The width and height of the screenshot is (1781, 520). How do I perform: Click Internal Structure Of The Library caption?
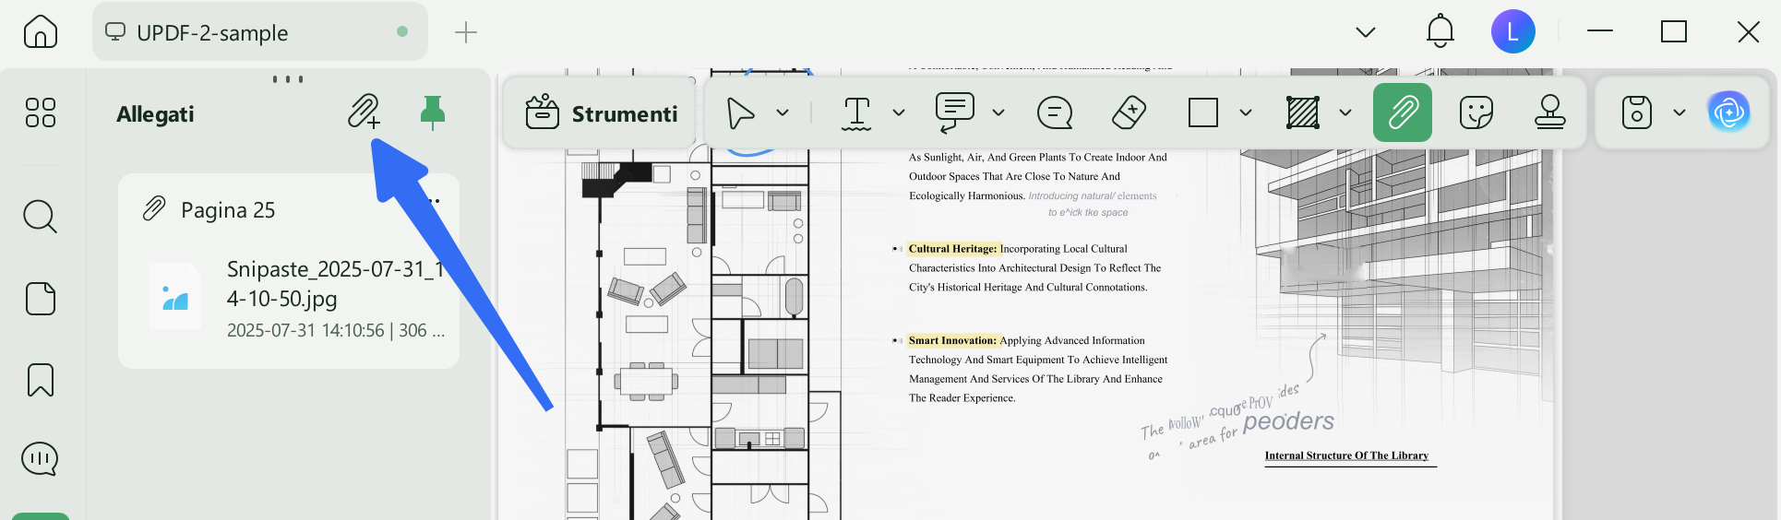(1346, 455)
